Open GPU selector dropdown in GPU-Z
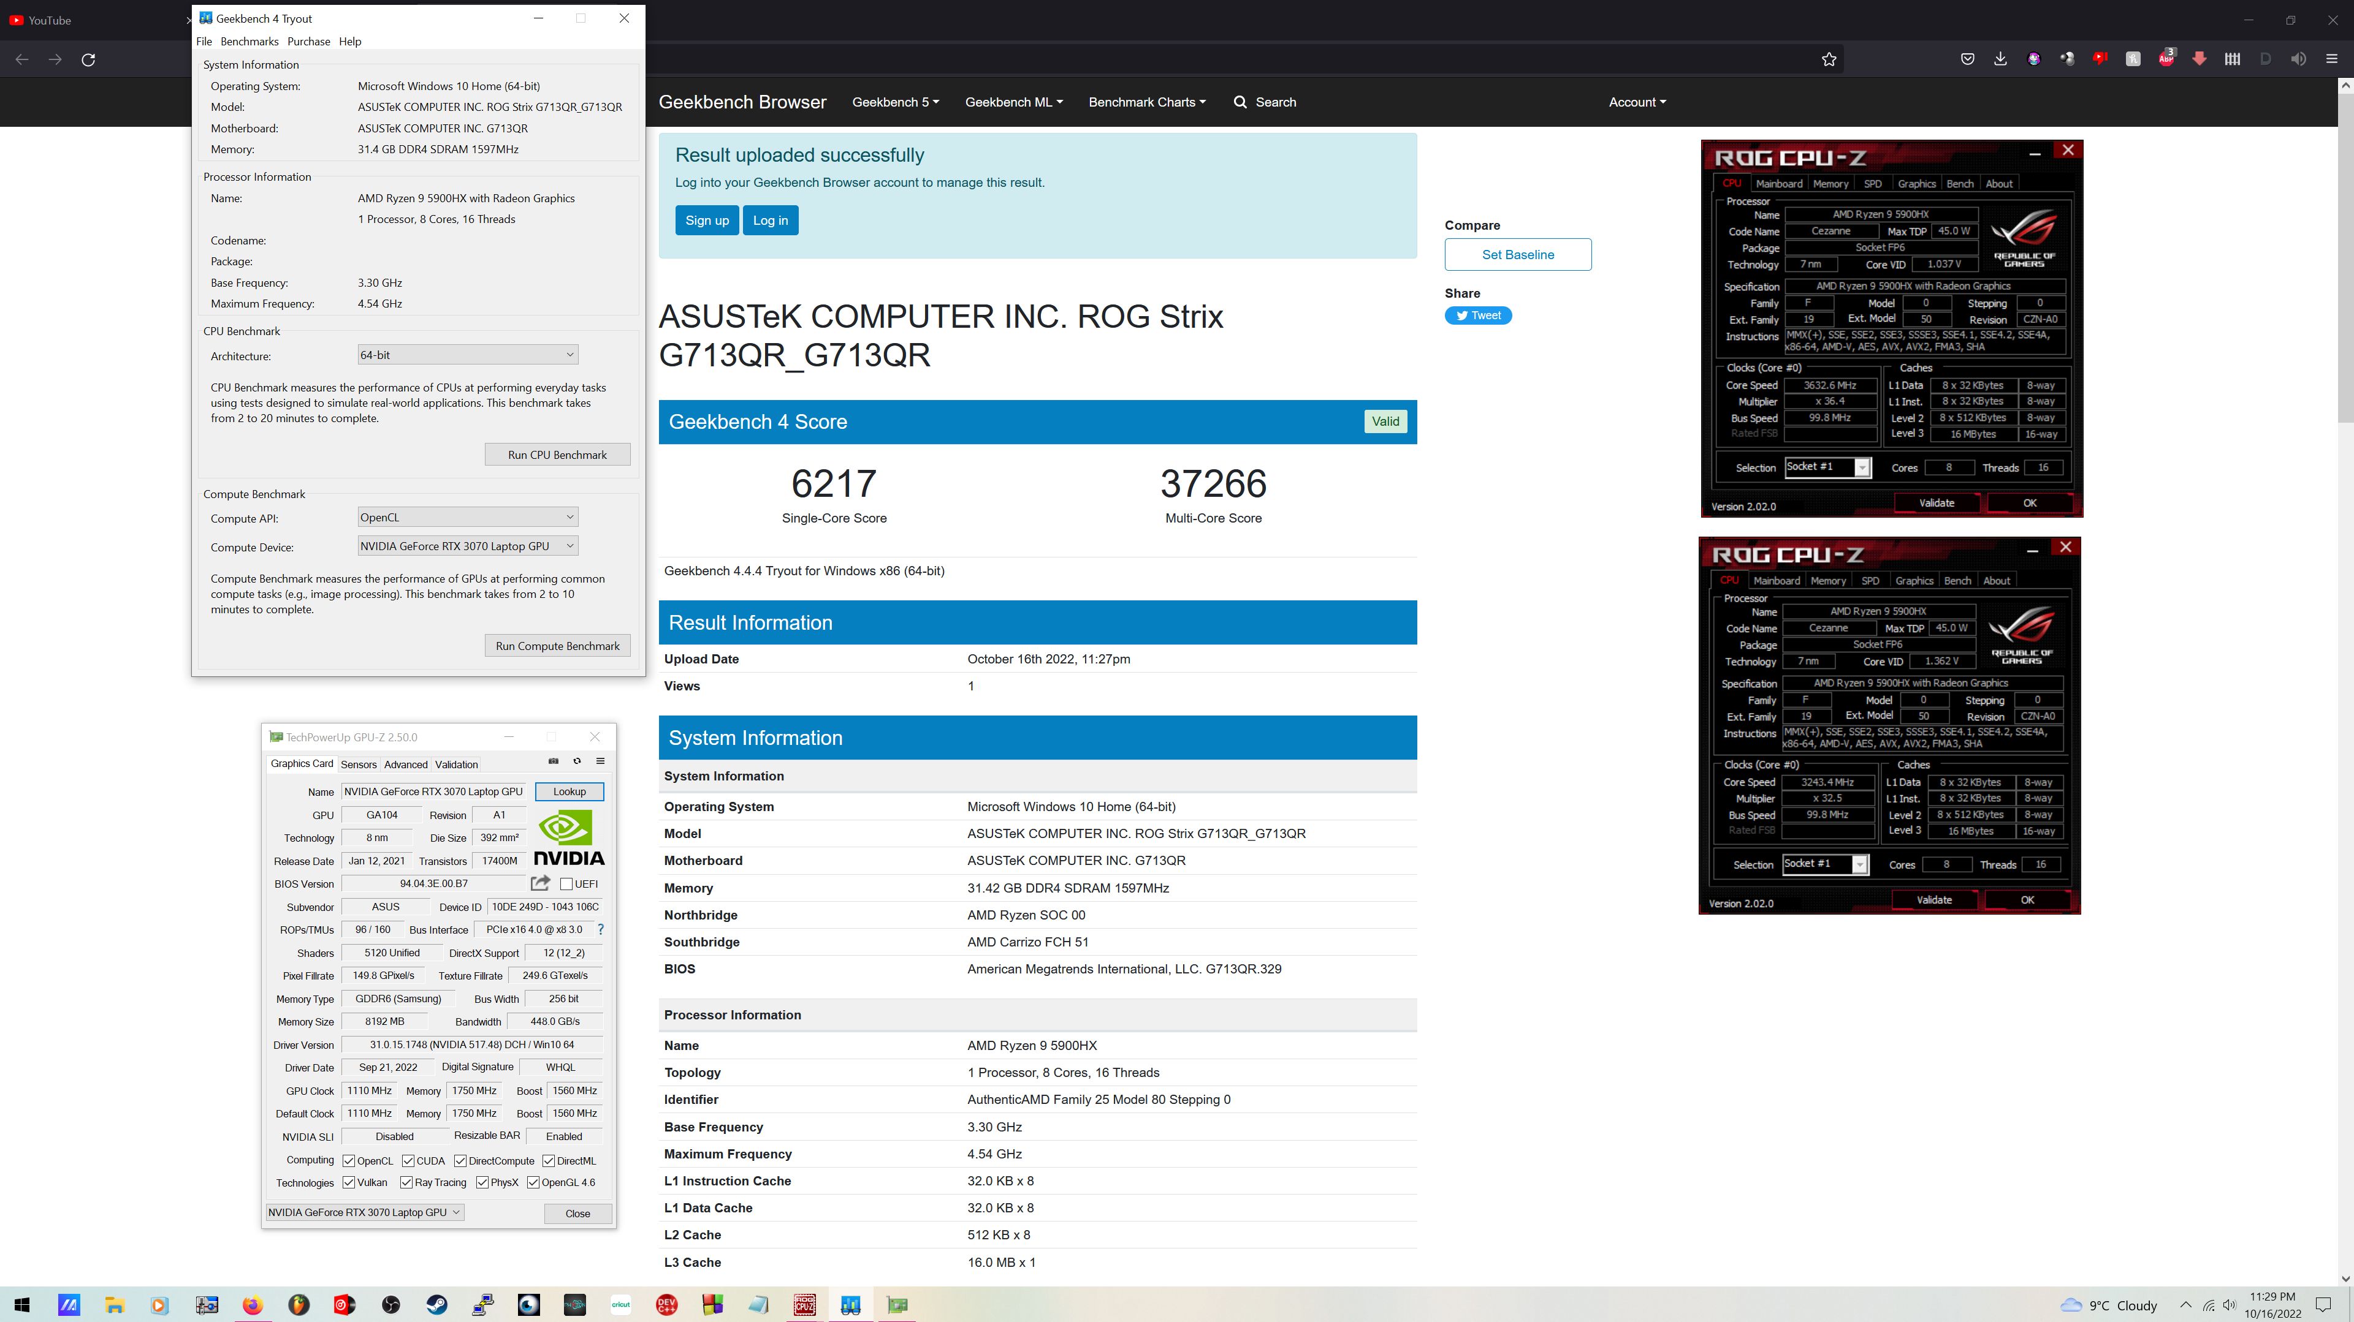Image resolution: width=2354 pixels, height=1322 pixels. pyautogui.click(x=365, y=1212)
